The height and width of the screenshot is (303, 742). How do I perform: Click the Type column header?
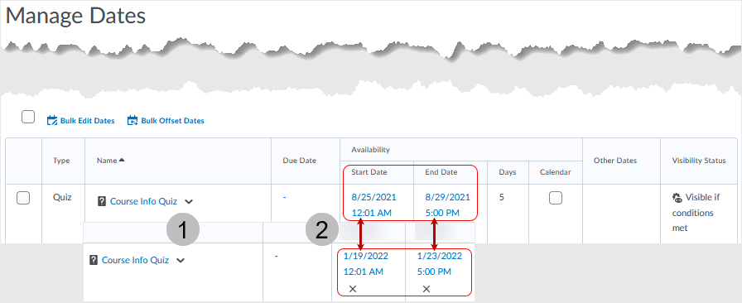pyautogui.click(x=61, y=161)
